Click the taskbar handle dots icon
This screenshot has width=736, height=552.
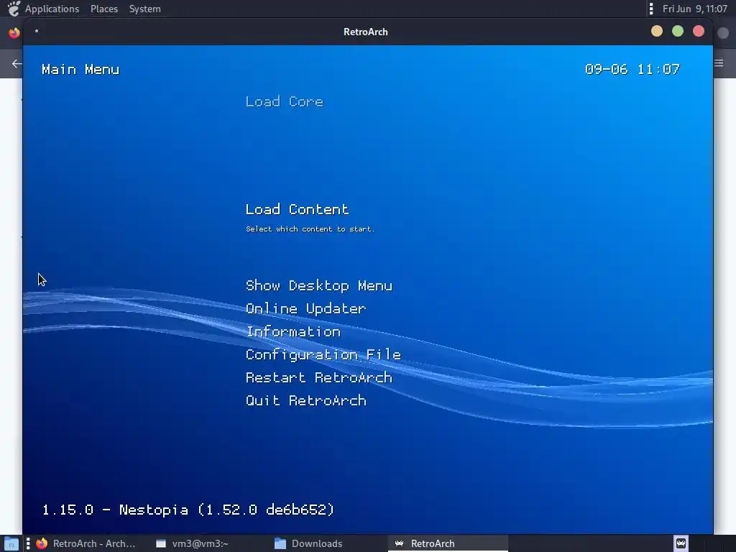tap(28, 543)
